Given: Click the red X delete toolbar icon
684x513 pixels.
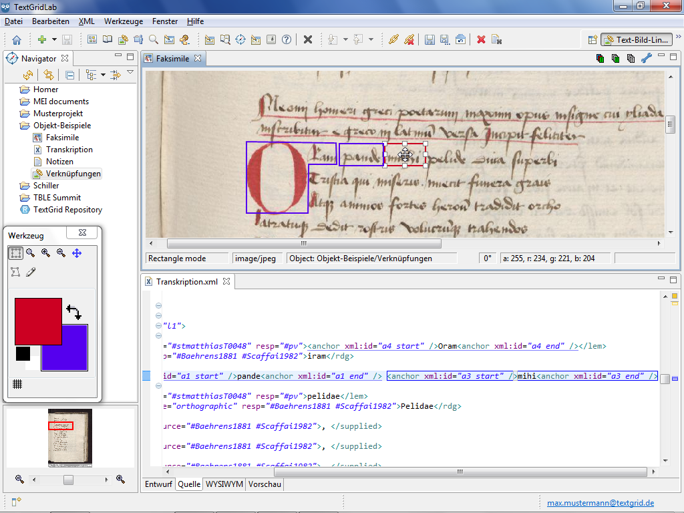Looking at the screenshot, I should (x=481, y=40).
